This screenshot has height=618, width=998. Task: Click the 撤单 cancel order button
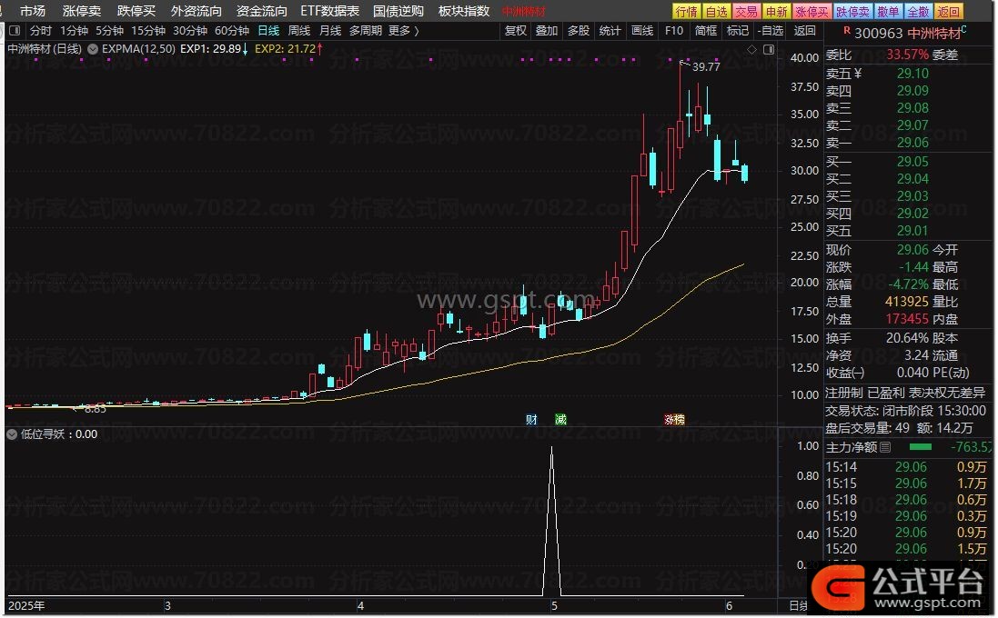pos(888,12)
